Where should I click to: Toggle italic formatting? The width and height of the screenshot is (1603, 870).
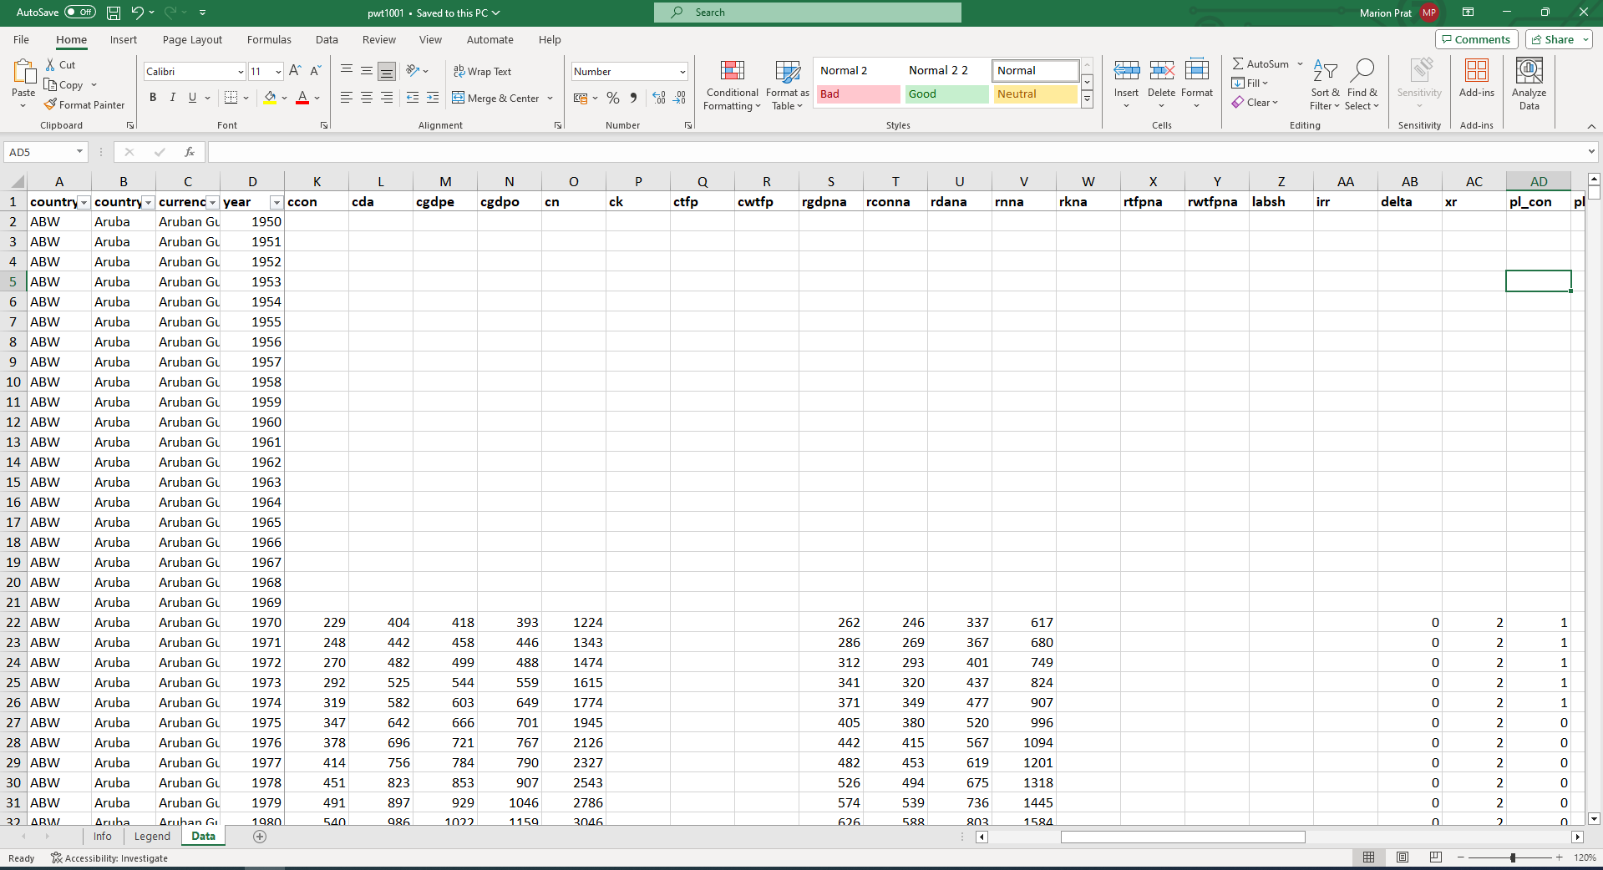pyautogui.click(x=172, y=98)
